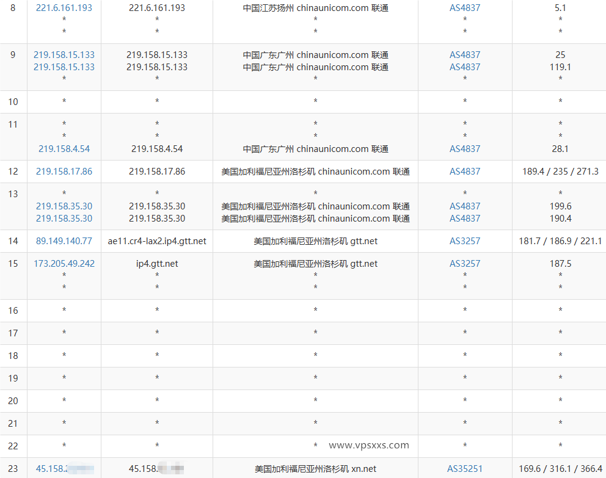Click hop number 21 cell
The width and height of the screenshot is (606, 478).
pos(13,424)
